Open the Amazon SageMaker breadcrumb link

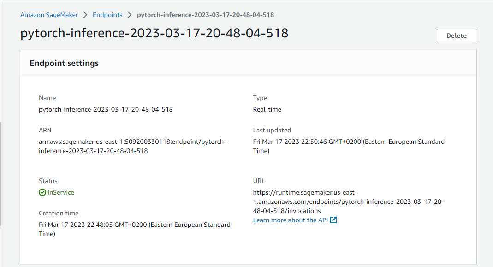49,15
